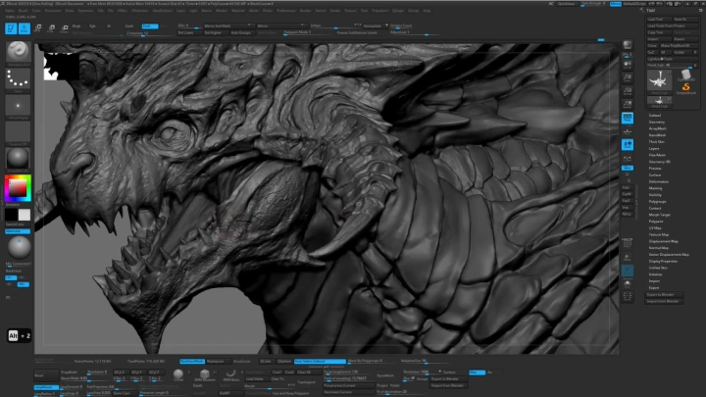
Task: Select the white main color swatch
Action: (x=25, y=215)
